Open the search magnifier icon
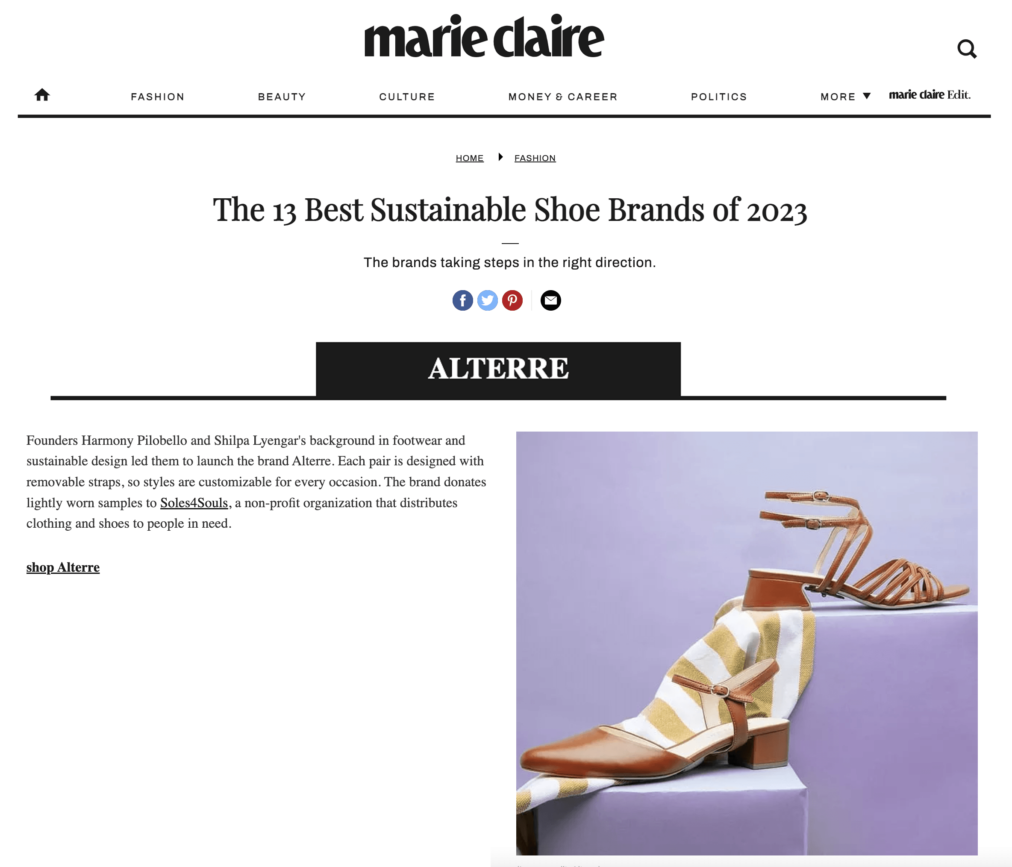The image size is (1012, 867). (x=967, y=49)
